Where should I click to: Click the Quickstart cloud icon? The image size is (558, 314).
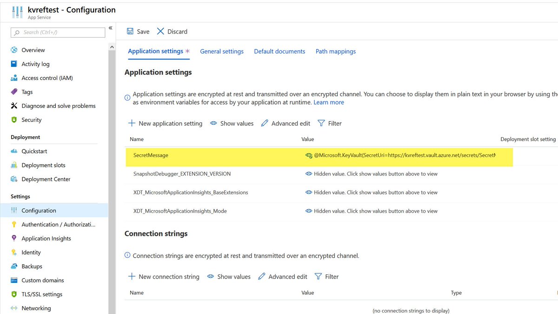click(13, 151)
